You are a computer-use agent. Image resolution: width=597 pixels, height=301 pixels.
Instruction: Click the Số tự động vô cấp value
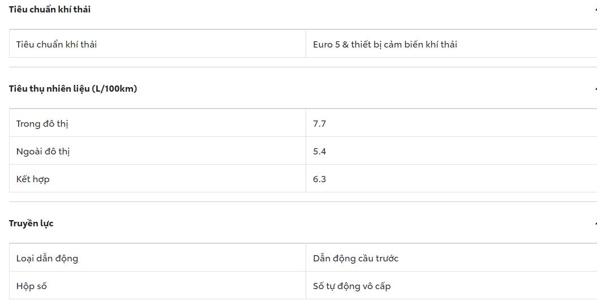[351, 286]
